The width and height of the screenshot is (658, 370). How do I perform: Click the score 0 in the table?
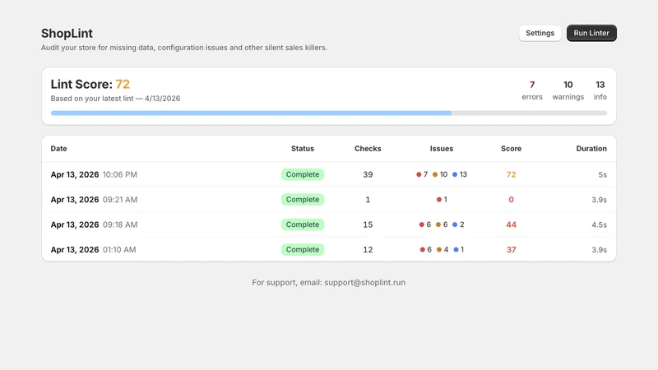pyautogui.click(x=511, y=200)
